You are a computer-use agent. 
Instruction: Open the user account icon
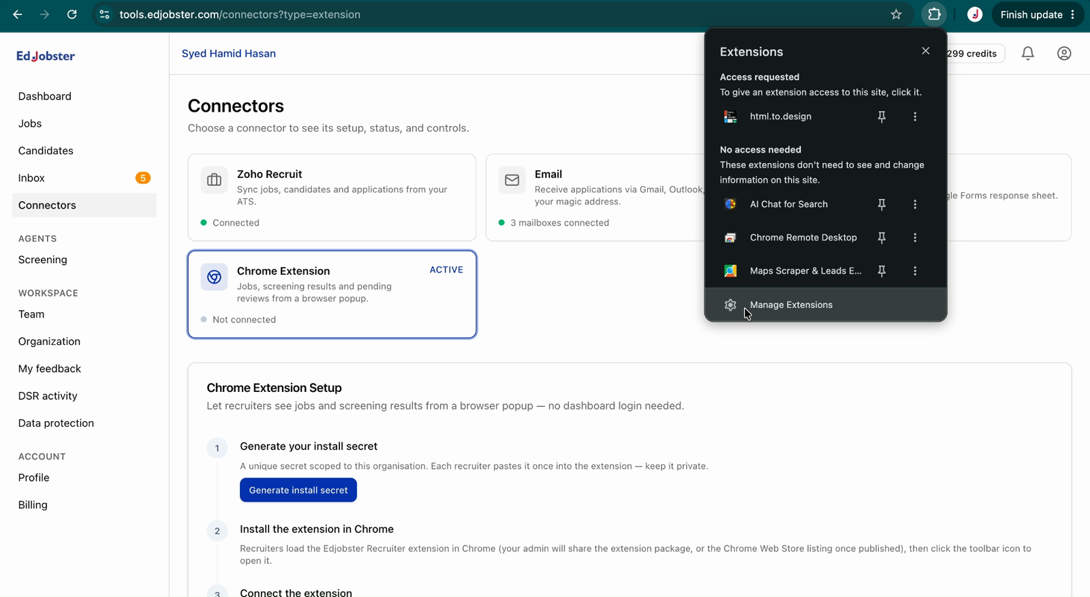(x=1064, y=53)
